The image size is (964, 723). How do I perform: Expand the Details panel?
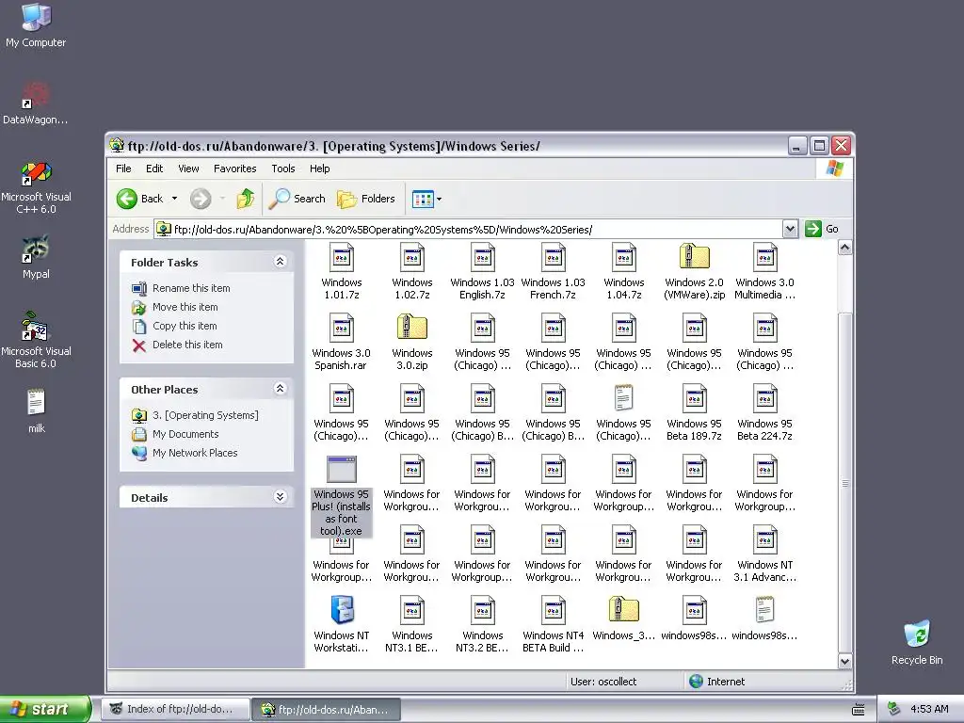click(280, 497)
